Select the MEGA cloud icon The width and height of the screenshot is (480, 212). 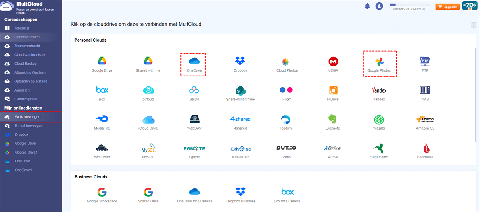tap(333, 61)
